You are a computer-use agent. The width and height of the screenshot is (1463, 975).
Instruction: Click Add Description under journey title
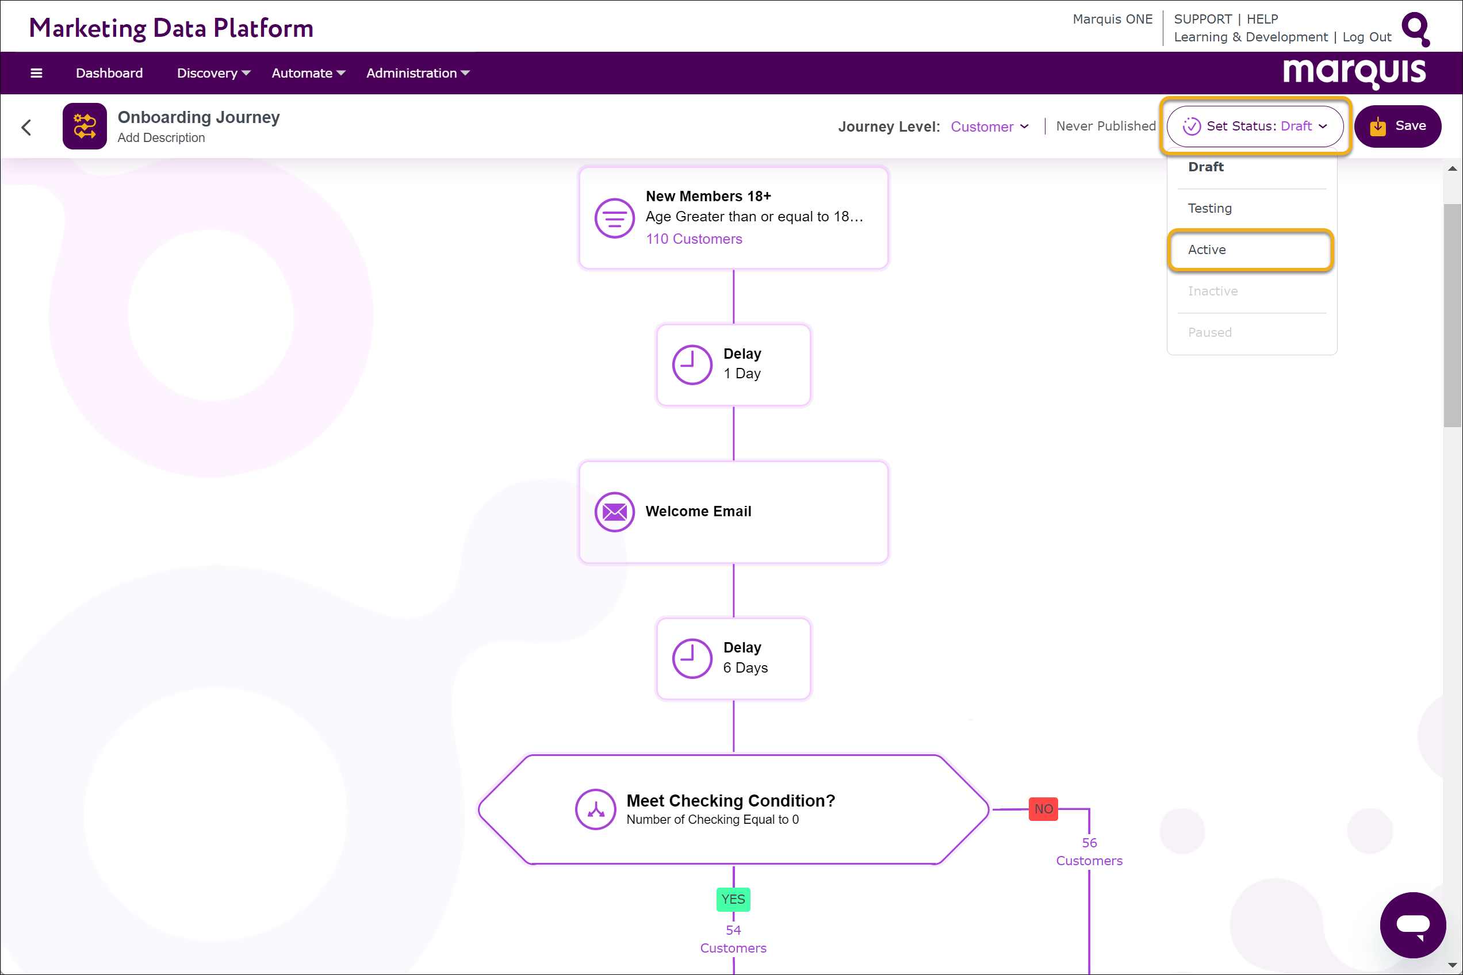click(161, 138)
